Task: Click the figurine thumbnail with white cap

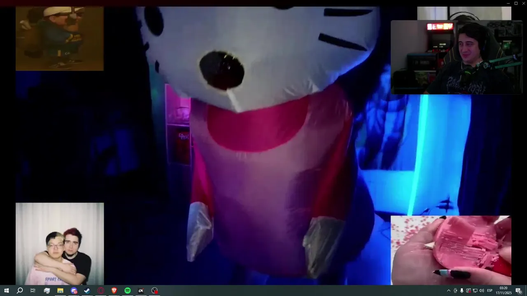Action: (x=60, y=39)
